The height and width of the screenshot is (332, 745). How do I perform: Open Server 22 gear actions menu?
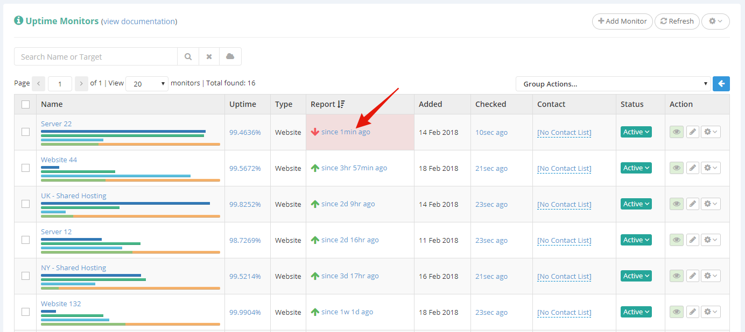711,132
